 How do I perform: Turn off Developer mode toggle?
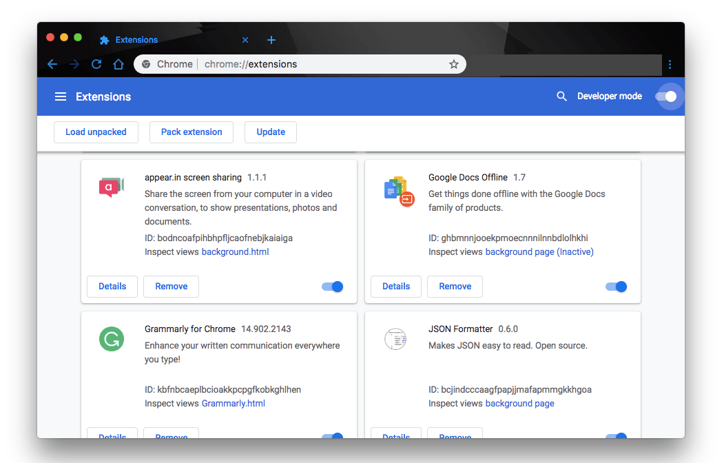[x=666, y=96]
